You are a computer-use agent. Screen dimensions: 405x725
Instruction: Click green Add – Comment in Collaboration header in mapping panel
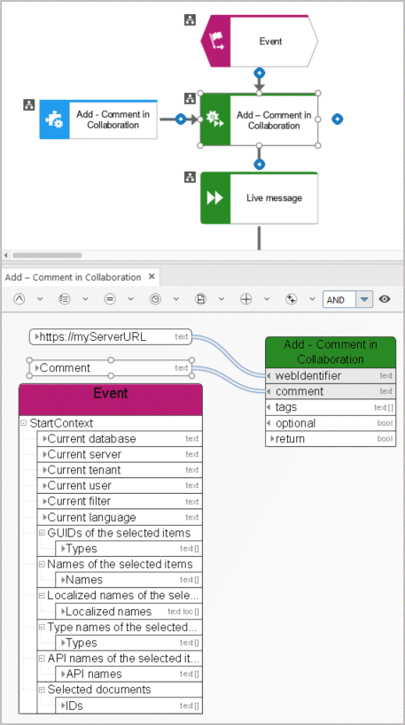(331, 352)
